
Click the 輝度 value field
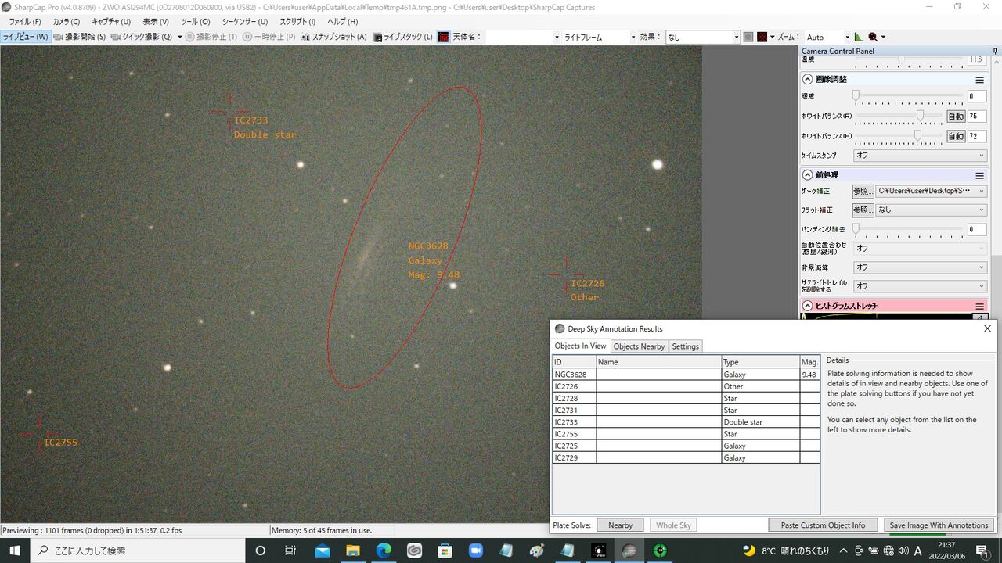[977, 96]
